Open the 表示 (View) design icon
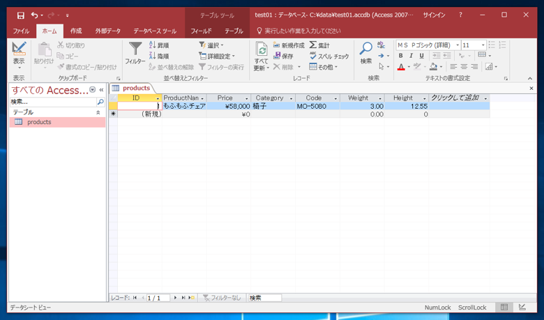 [x=19, y=49]
